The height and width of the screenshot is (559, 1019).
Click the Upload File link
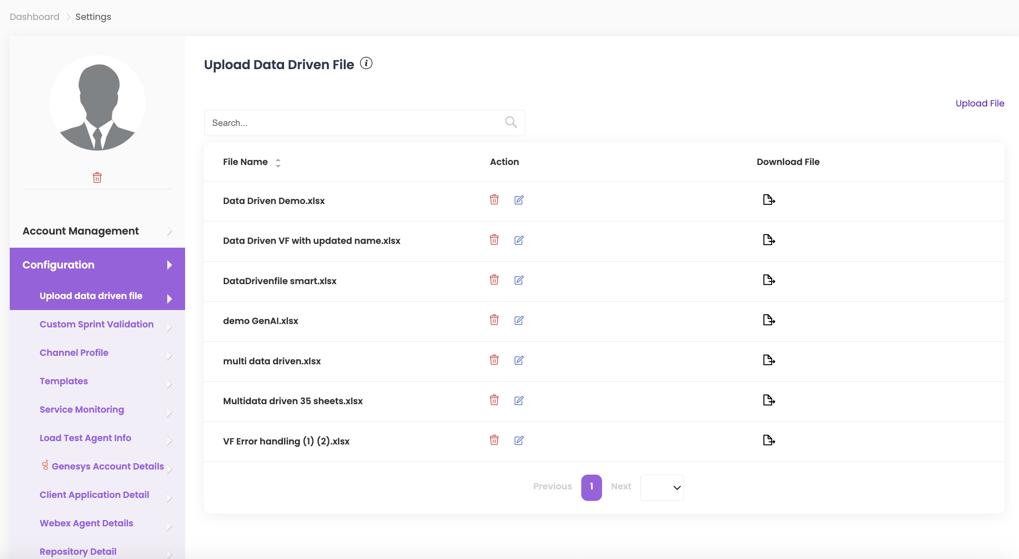(x=980, y=103)
